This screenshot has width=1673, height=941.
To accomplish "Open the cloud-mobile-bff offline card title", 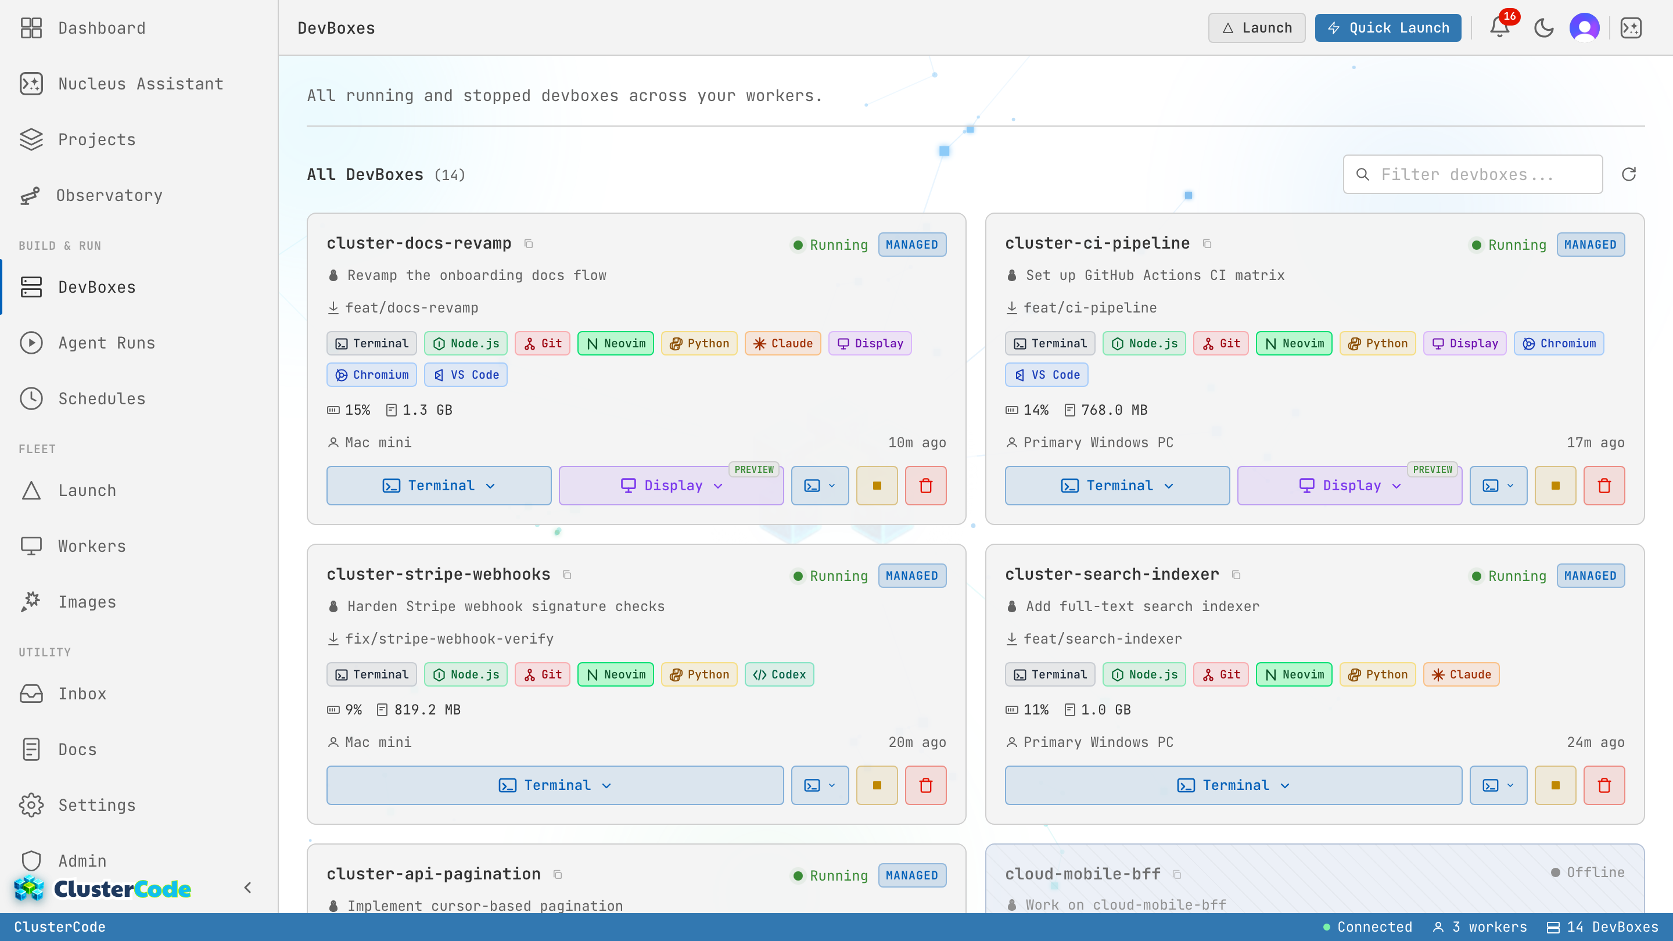I will click(1083, 874).
